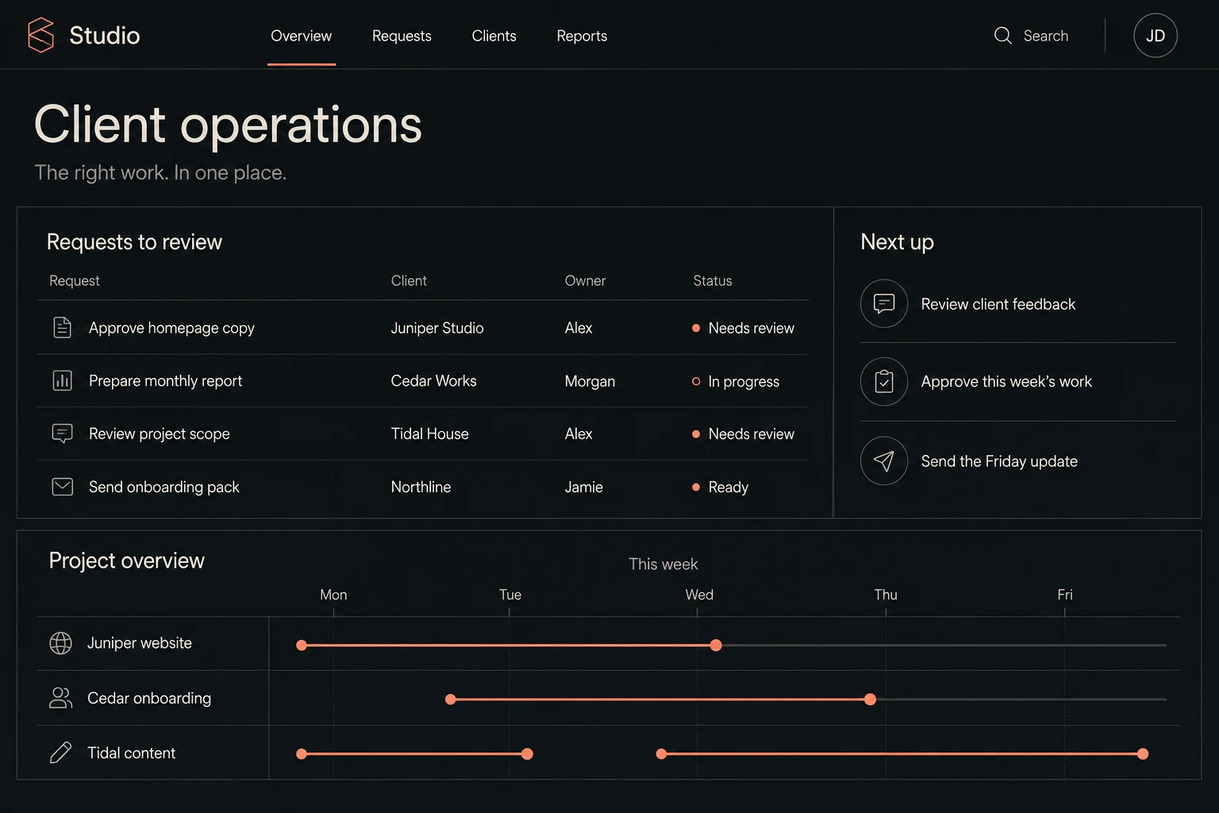Click the Wed day label in timeline
Viewport: 1219px width, 813px height.
[x=699, y=595]
